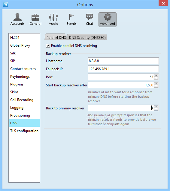Click the Back to primary resolver field

[121, 108]
